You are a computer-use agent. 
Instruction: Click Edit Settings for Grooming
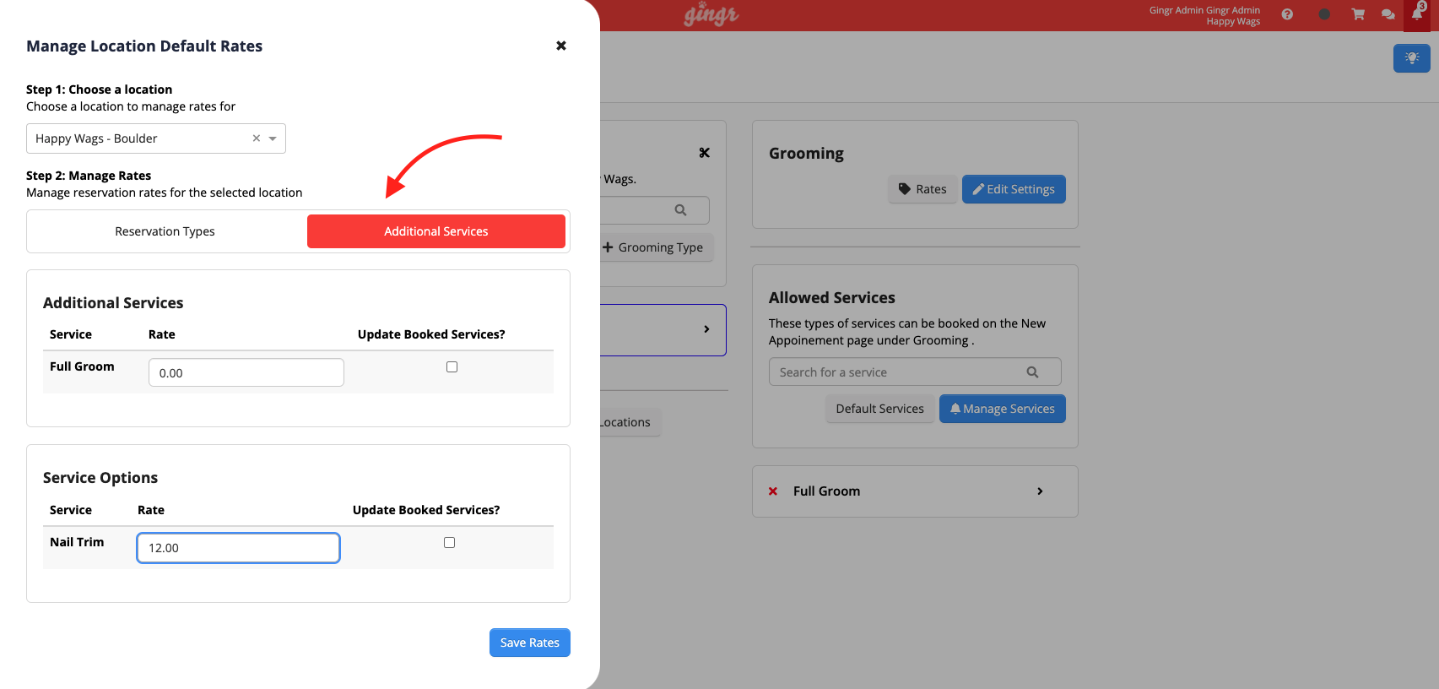(1014, 189)
